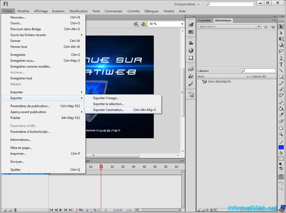This screenshot has width=286, height=213.
Task: Open the Sans nom-1 library dropdown
Action: click(258, 26)
